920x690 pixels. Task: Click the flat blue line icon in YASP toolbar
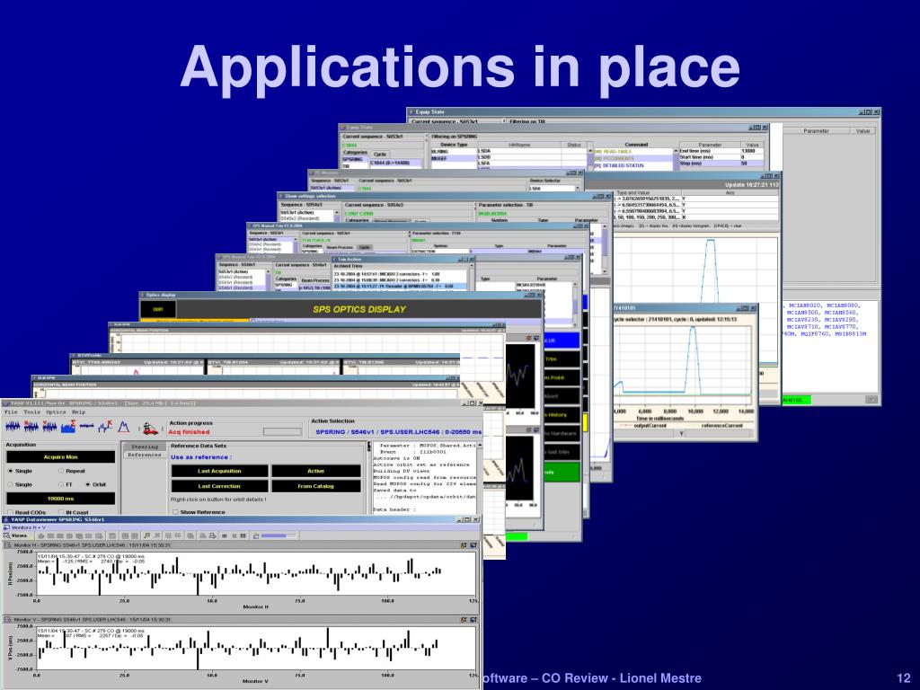87,426
